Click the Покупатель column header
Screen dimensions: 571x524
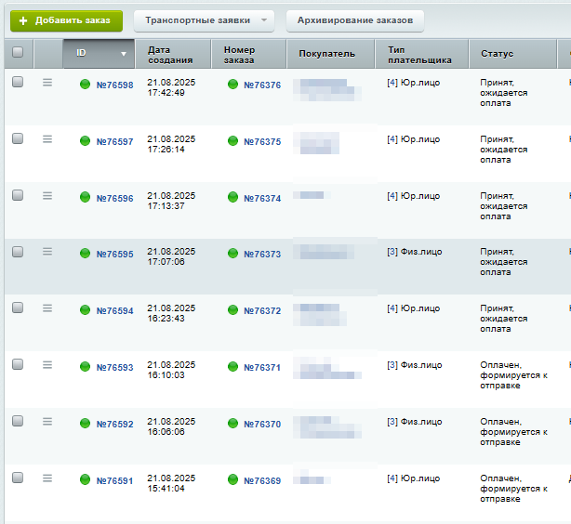[326, 54]
